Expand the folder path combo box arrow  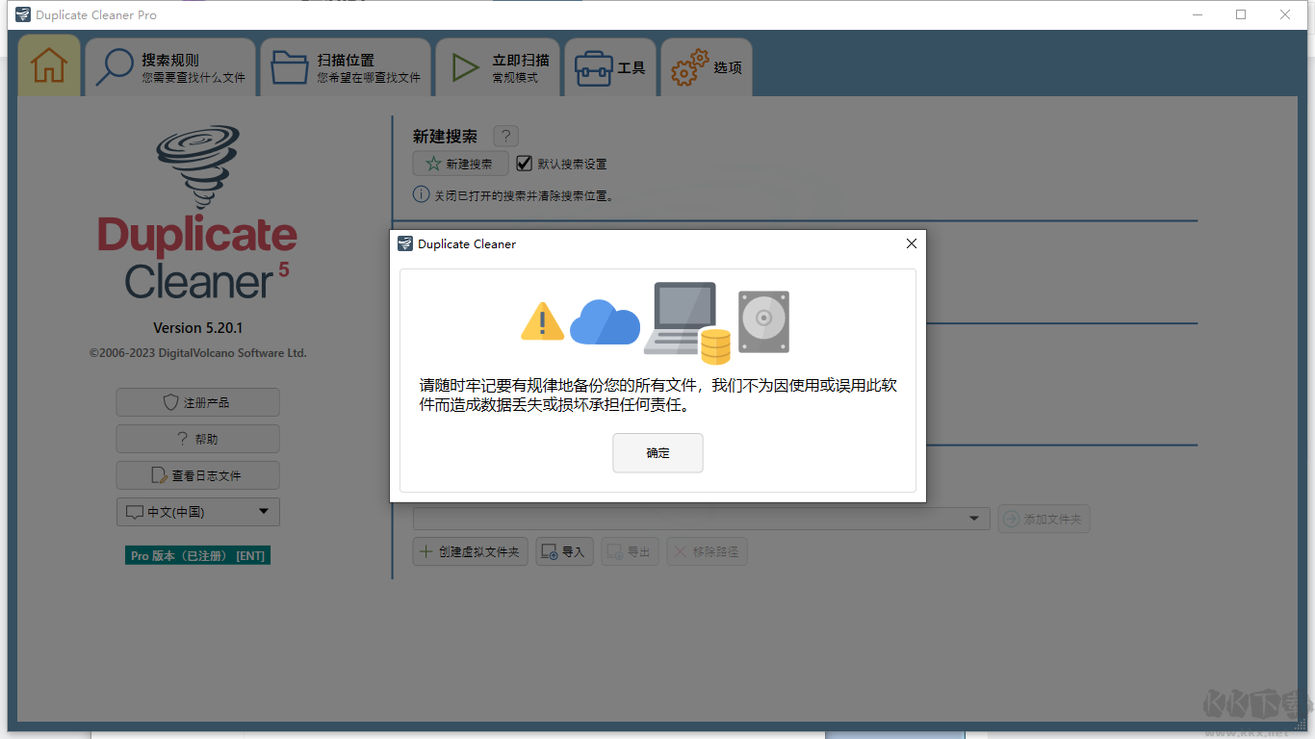pyautogui.click(x=974, y=519)
